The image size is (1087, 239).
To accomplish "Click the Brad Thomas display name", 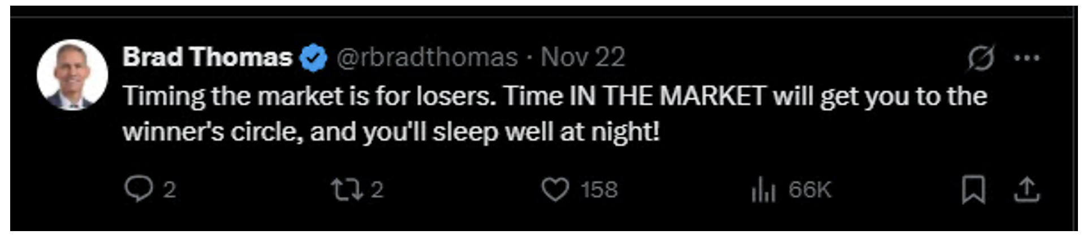I will point(207,57).
